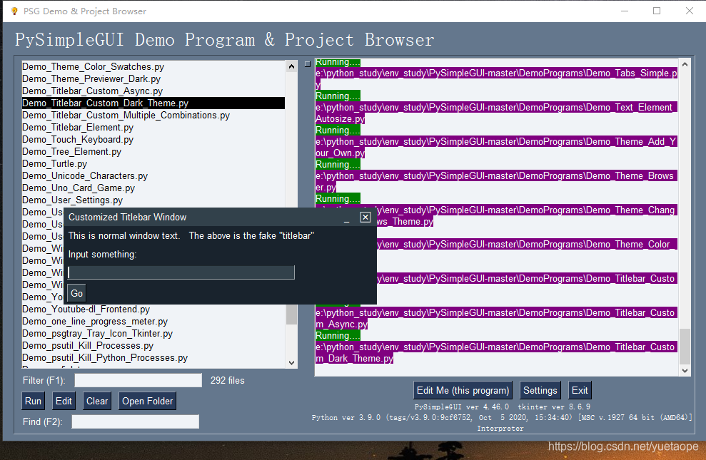
Task: Maximize the PSG Demo window
Action: pos(657,11)
